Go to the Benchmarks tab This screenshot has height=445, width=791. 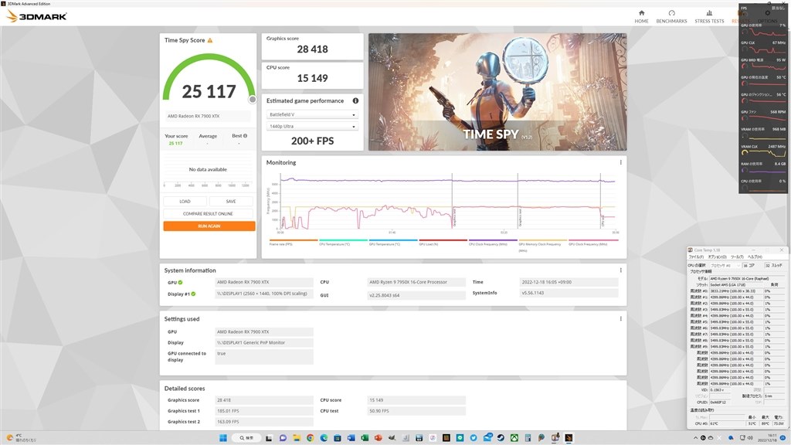(671, 16)
